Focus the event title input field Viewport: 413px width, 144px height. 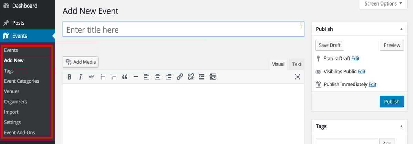click(x=184, y=29)
